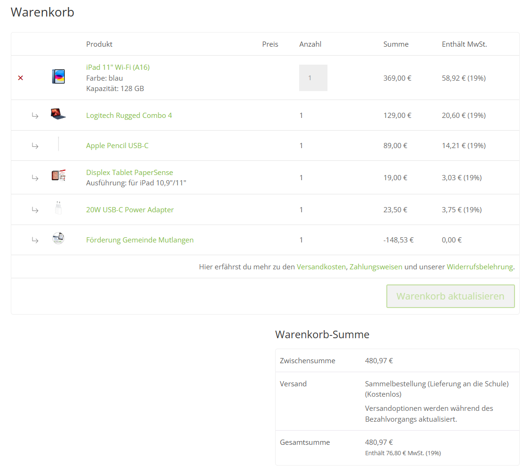Open the 20W USB-C Power Adapter link
Screen dimensions: 531x475
pos(130,209)
